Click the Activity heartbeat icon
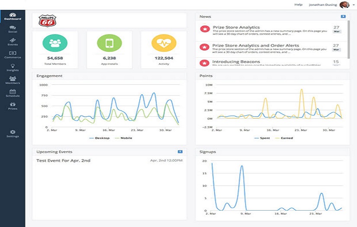357x227 pixels. click(x=164, y=43)
